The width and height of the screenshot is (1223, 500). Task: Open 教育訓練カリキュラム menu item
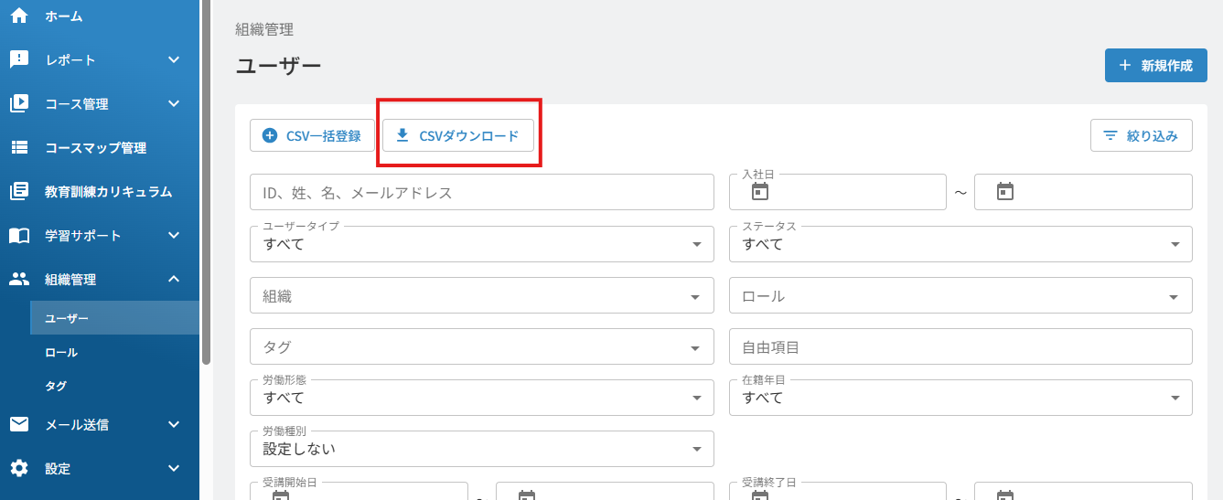coord(100,191)
